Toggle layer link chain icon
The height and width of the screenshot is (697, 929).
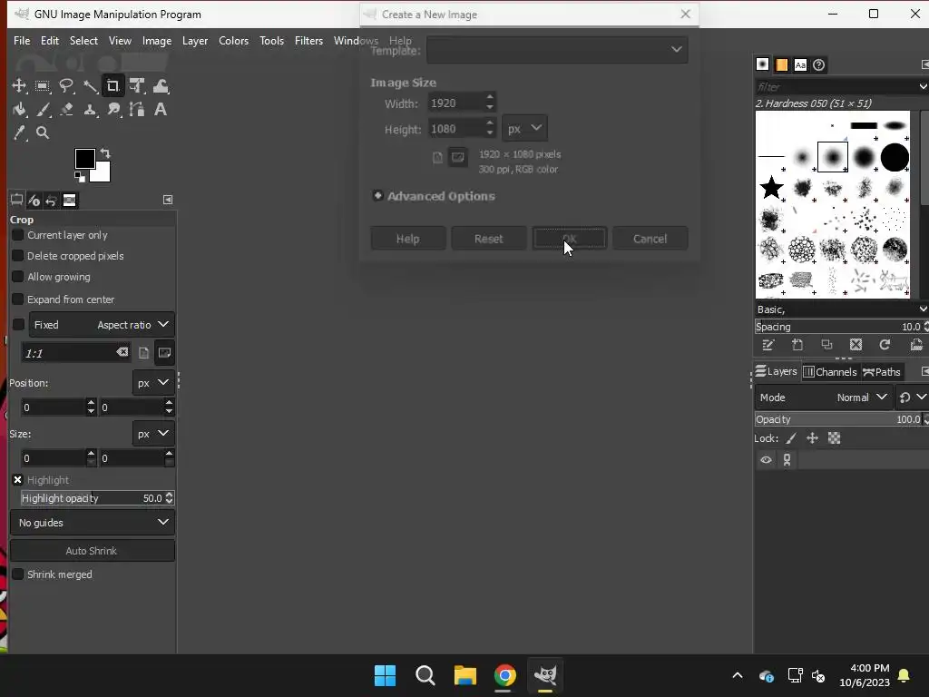787,460
